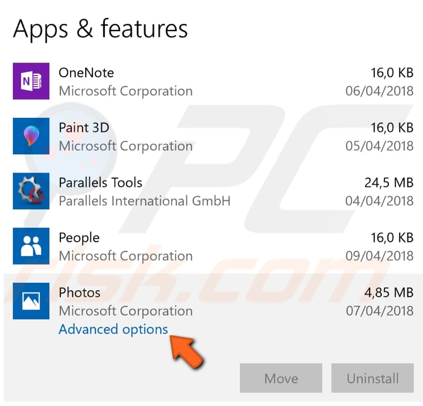The height and width of the screenshot is (406, 423).
Task: Click the People app icon
Action: point(31,246)
